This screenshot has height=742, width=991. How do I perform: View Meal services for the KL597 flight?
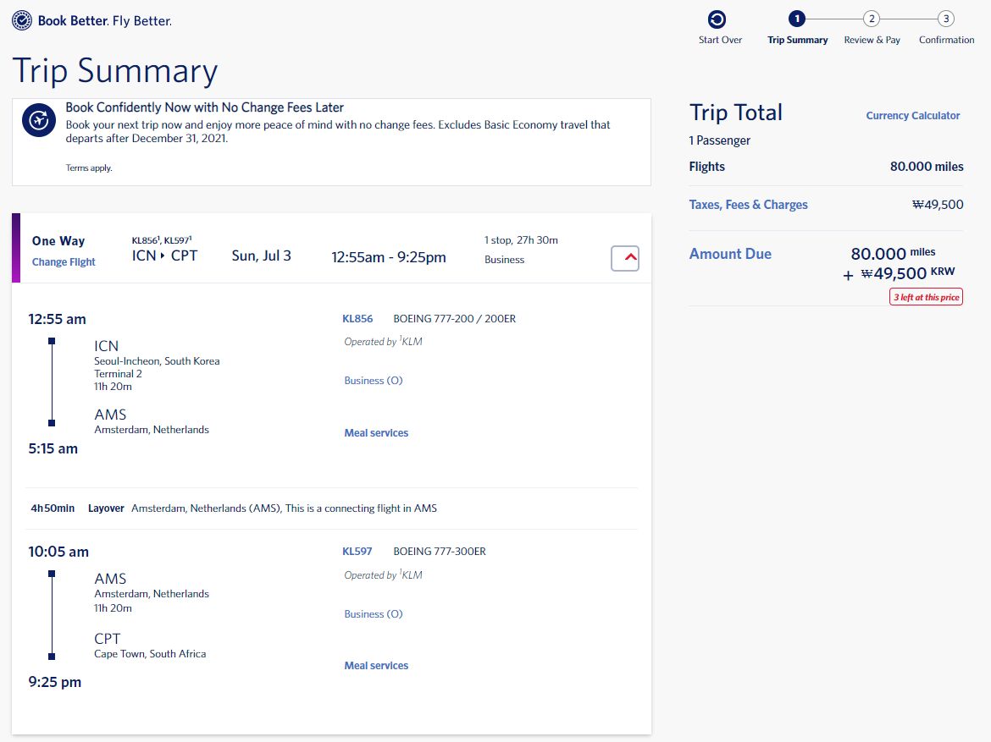[x=376, y=666]
